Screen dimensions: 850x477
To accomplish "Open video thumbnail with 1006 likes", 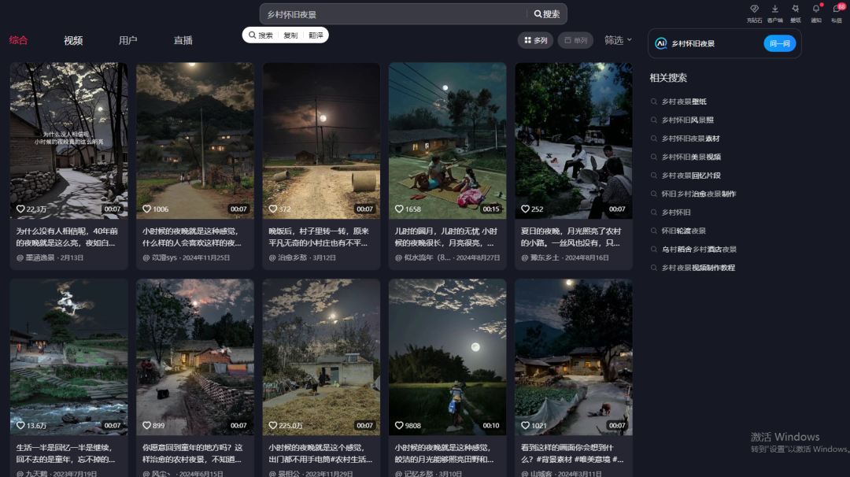I will pos(195,140).
